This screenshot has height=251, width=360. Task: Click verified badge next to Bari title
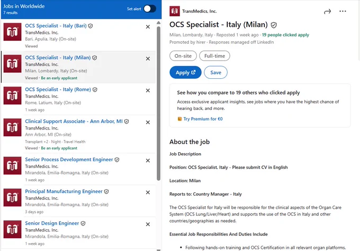(x=91, y=26)
